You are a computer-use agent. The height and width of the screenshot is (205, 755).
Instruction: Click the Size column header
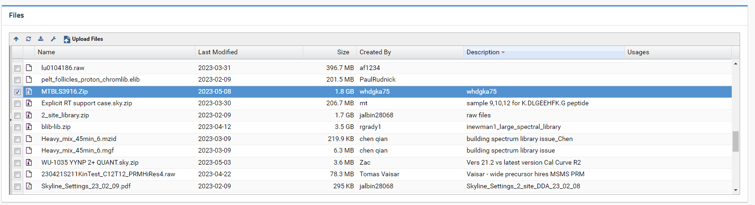point(343,52)
